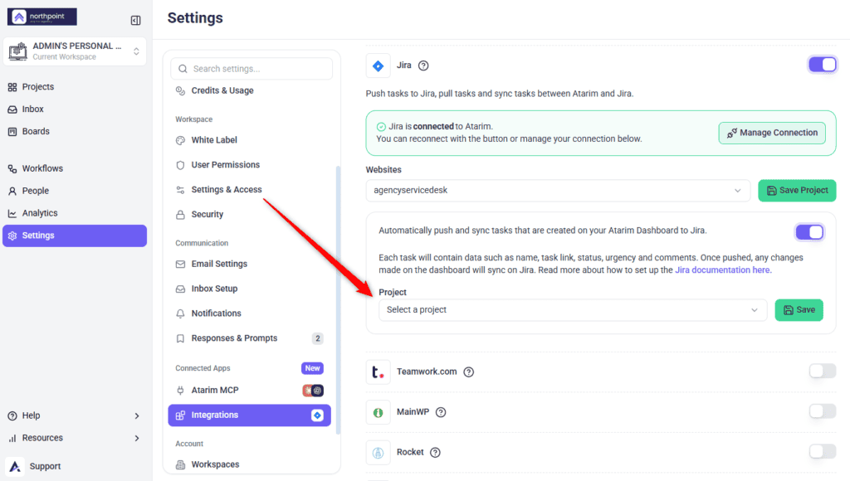Screen dimensions: 850x481
Task: Click the Search settings field
Action: (252, 69)
